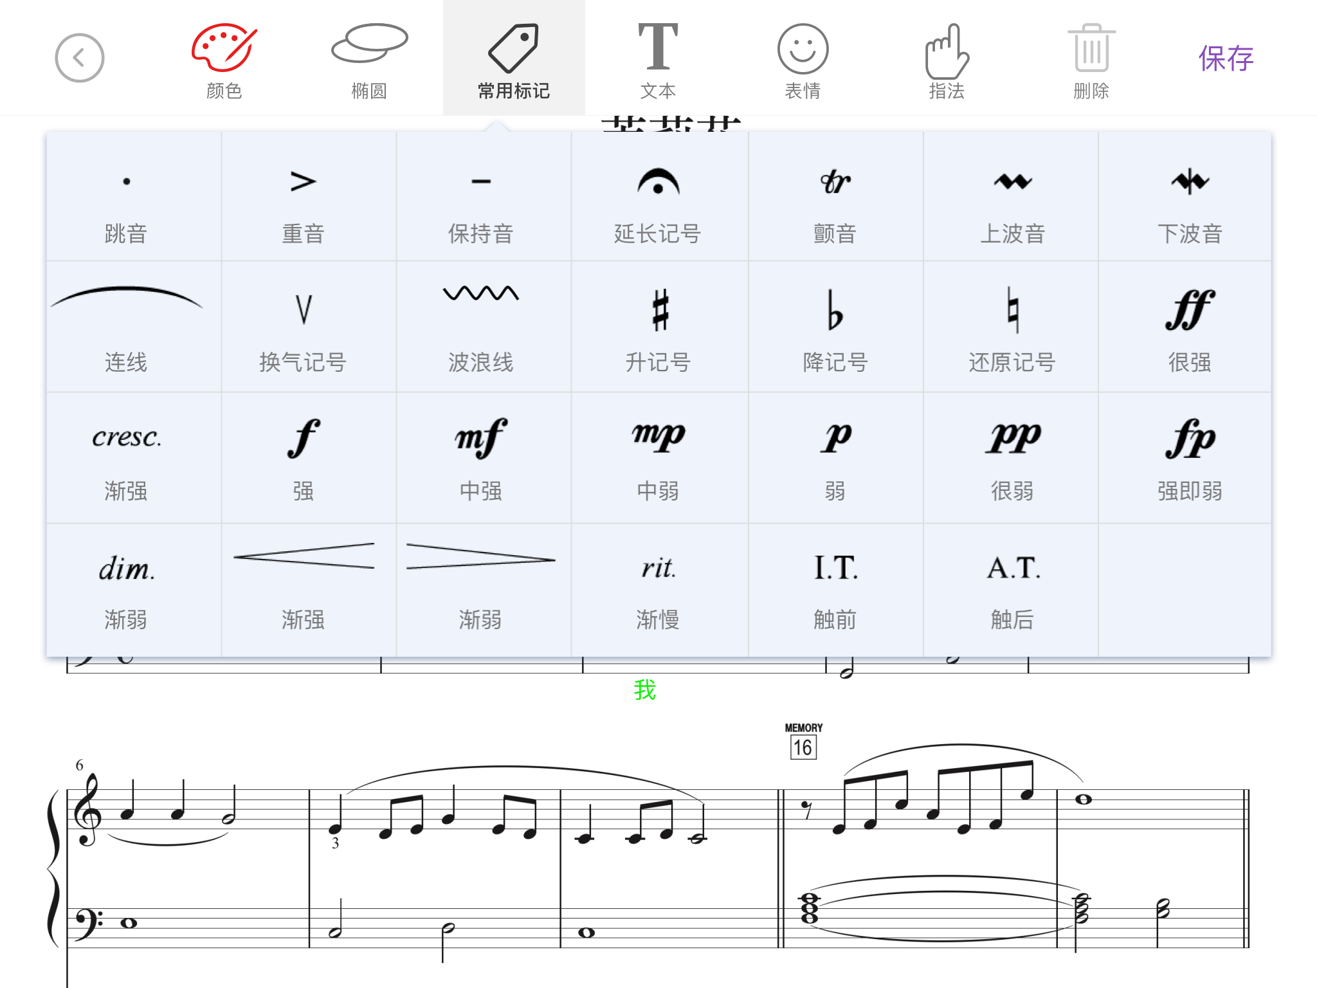Select 连线 (slur/tie) marking
Image resolution: width=1317 pixels, height=988 pixels.
[x=123, y=323]
